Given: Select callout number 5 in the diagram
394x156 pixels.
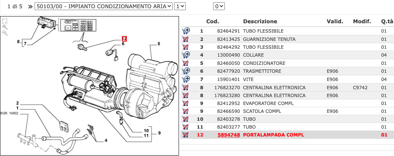Looking at the screenshot, I should coord(158,44).
